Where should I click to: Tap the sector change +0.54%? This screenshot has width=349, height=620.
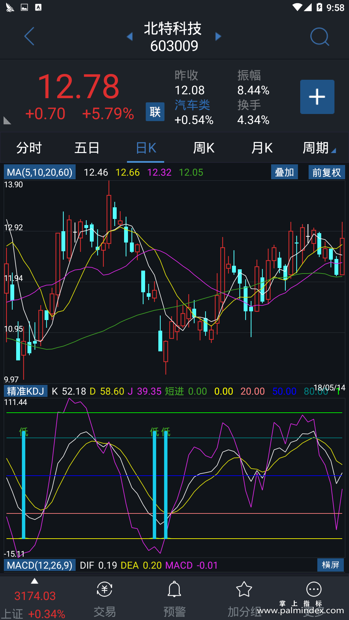coord(194,120)
